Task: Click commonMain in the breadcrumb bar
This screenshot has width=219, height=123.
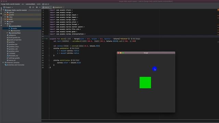Action: pyautogui.click(x=30, y=4)
